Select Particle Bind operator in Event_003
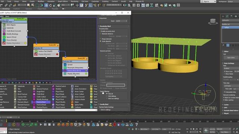The width and height of the screenshot is (239, 134). [x=75, y=71]
